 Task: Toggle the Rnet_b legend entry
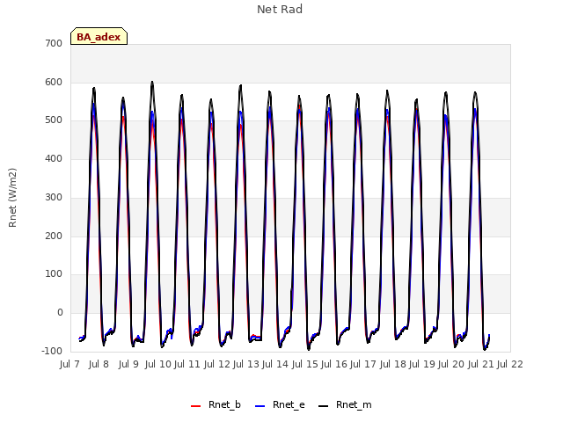(x=216, y=405)
